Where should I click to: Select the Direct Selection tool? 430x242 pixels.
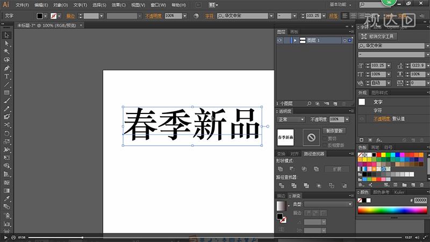click(x=6, y=44)
